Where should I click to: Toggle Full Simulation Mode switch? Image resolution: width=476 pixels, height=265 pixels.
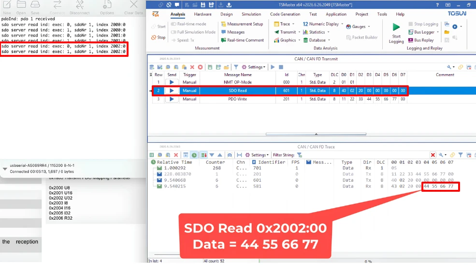[x=173, y=32]
